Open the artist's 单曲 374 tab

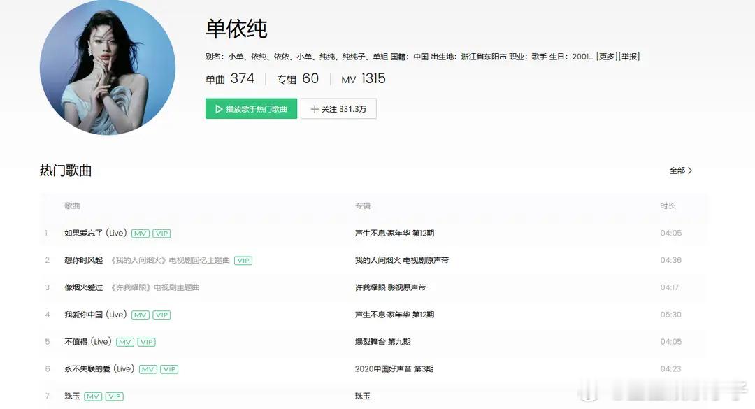click(x=230, y=78)
